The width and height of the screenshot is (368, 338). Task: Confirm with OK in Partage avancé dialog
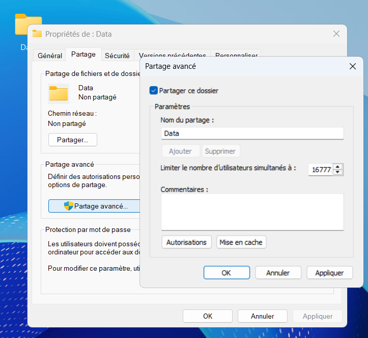(x=227, y=273)
